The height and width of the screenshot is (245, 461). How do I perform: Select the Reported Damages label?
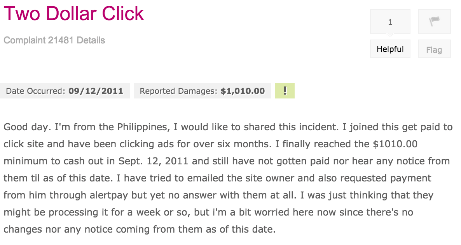178,91
